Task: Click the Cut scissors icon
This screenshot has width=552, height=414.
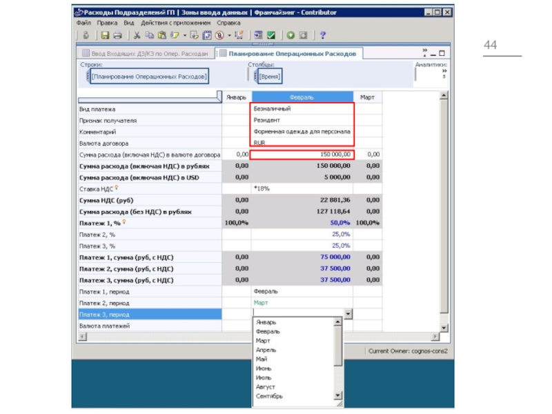Action: 137,35
